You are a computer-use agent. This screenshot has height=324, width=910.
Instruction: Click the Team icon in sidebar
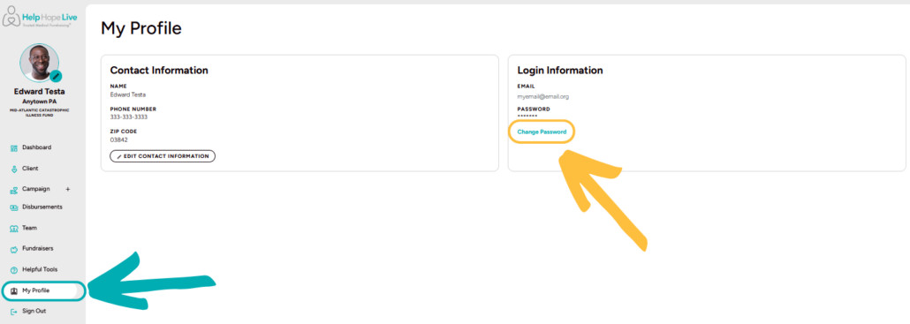[14, 229]
